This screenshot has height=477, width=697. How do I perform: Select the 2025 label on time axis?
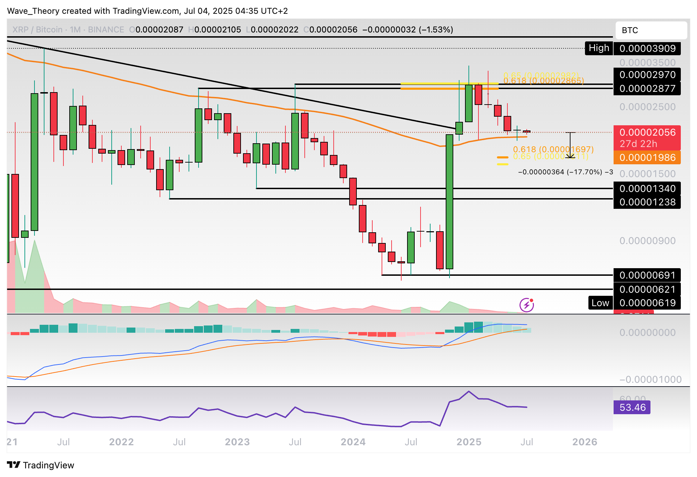tap(469, 442)
